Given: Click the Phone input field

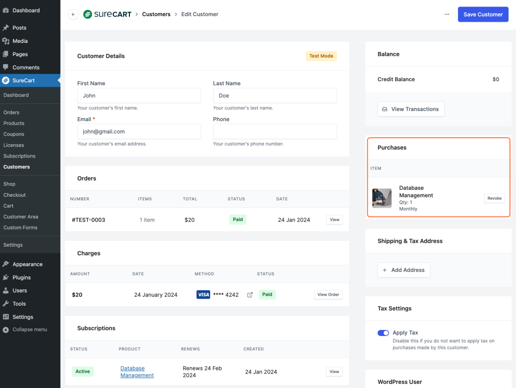Looking at the screenshot, I should [275, 132].
